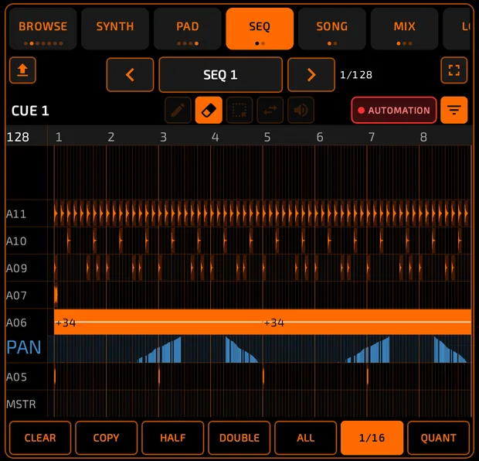479x461 pixels.
Task: Click bar 5 on the timeline ruler
Action: [267, 137]
